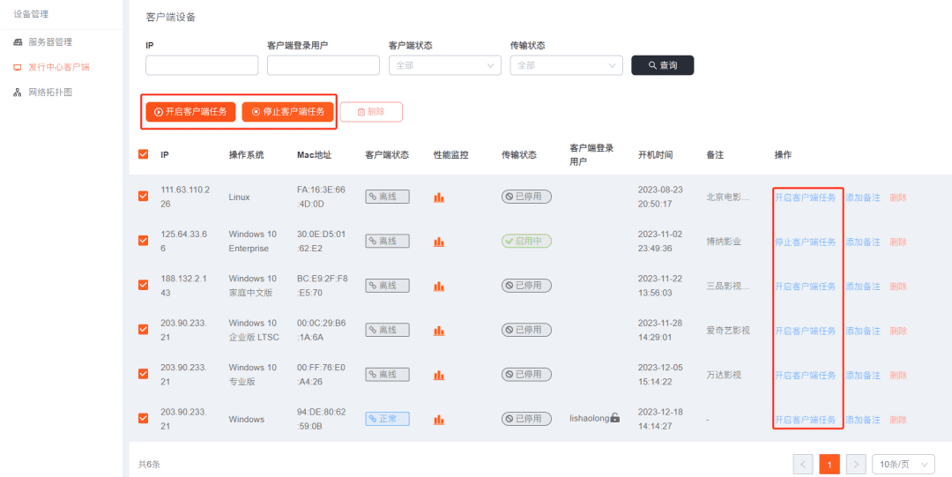Uncheck the row for IP 111.63.110.226

click(x=144, y=196)
